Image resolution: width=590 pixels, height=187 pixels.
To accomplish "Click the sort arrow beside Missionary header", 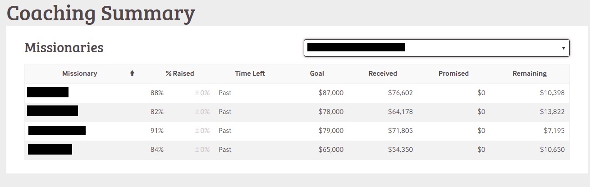I will click(x=132, y=73).
